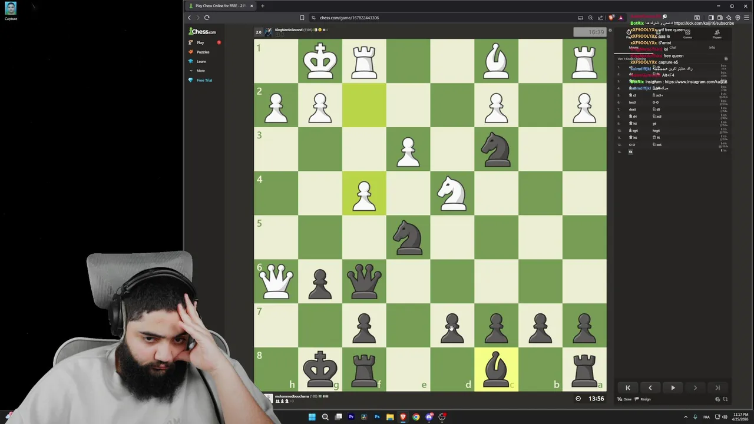
Task: Resign the game
Action: pos(643,399)
